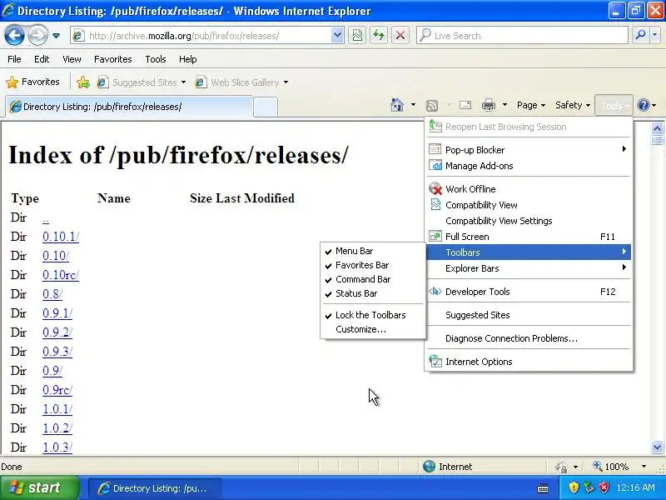Screen dimensions: 666x500
Task: Open the Page command menu
Action: coord(531,105)
